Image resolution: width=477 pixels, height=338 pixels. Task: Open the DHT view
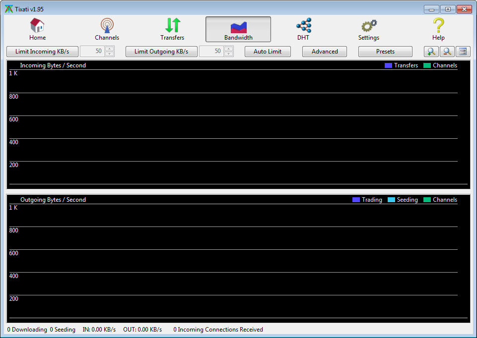tap(303, 29)
